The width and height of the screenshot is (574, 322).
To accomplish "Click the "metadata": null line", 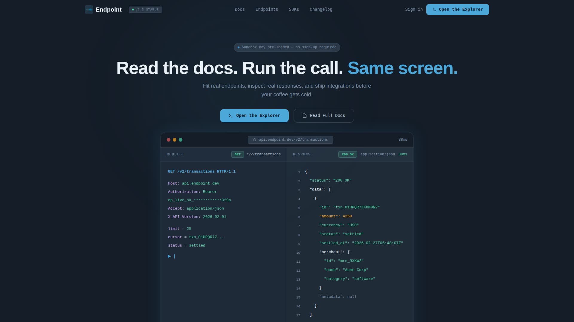I will point(338,297).
